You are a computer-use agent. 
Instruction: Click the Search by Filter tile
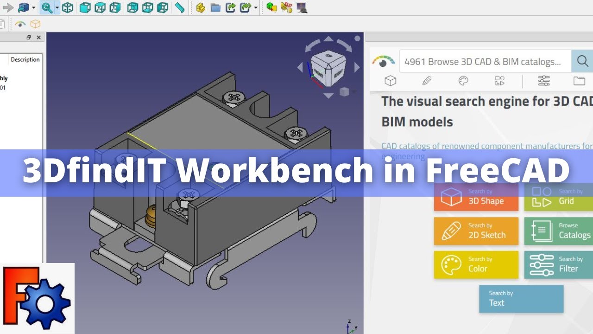pos(559,265)
